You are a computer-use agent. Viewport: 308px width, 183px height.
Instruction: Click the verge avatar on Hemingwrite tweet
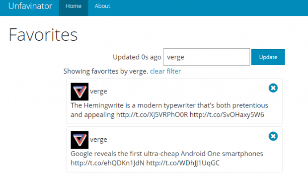pos(79,91)
